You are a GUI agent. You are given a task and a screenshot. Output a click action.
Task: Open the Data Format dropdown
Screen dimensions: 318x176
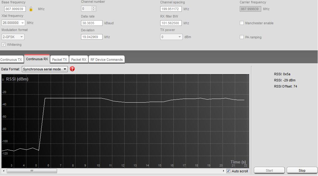(x=45, y=69)
